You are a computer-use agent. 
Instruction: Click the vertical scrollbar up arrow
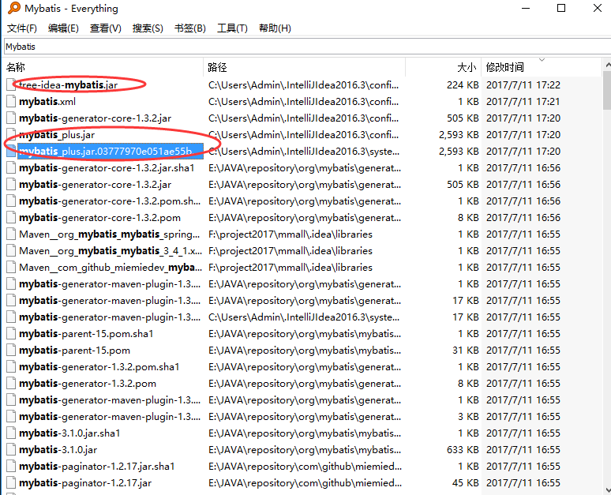click(x=608, y=65)
